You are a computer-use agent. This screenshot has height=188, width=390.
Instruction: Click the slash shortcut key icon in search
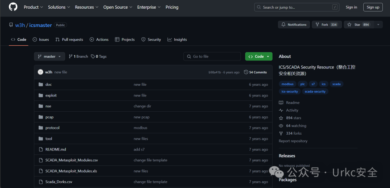pyautogui.click(x=335, y=7)
